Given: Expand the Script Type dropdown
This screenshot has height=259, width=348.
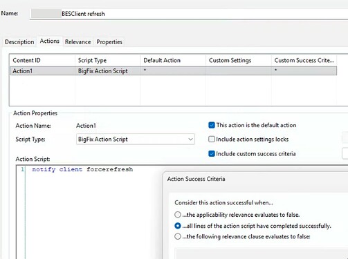Looking at the screenshot, I should click(x=136, y=139).
